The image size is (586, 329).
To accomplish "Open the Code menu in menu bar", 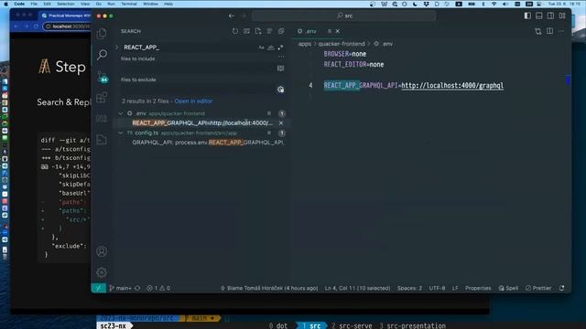I will tap(19, 4).
